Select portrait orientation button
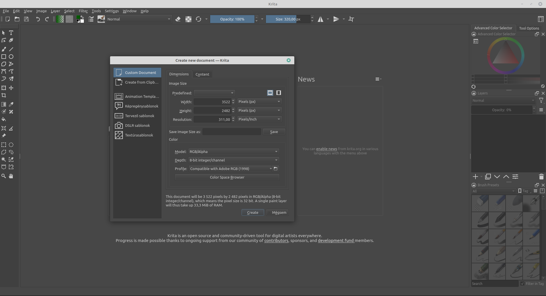Screen dimensions: 546x296 pyautogui.click(x=279, y=93)
